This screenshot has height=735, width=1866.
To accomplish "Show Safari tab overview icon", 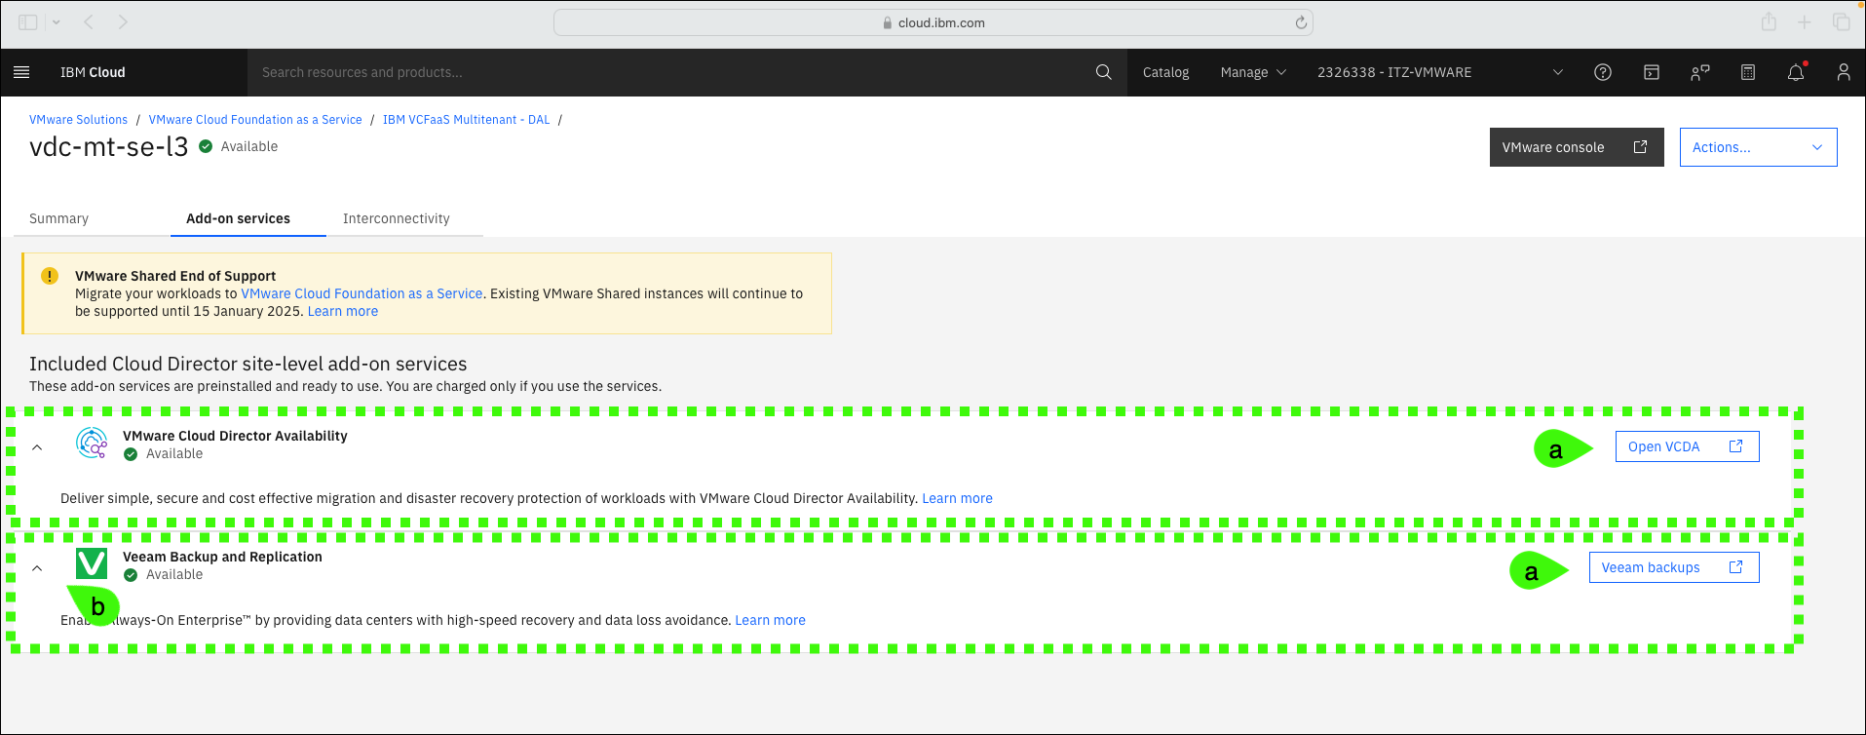I will click(x=1841, y=21).
